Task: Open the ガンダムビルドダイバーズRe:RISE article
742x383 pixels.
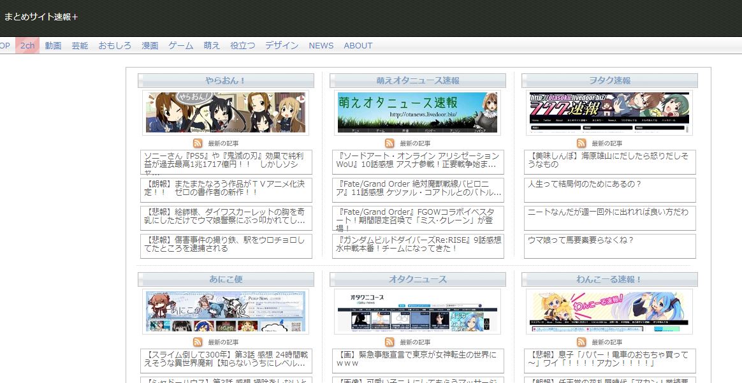Action: coord(418,247)
